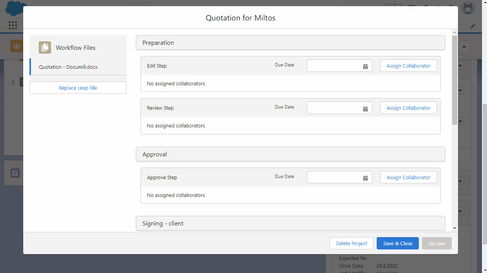Viewport: 487px width, 273px height.
Task: Collapse the Preparation section header
Action: click(290, 42)
